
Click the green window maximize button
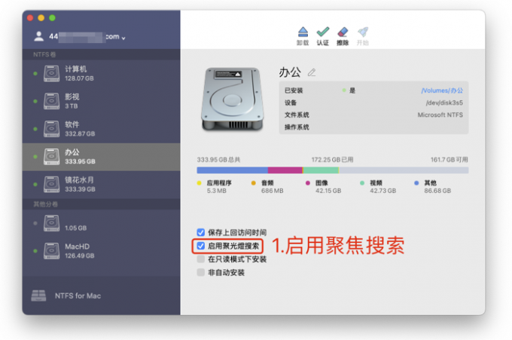point(52,17)
